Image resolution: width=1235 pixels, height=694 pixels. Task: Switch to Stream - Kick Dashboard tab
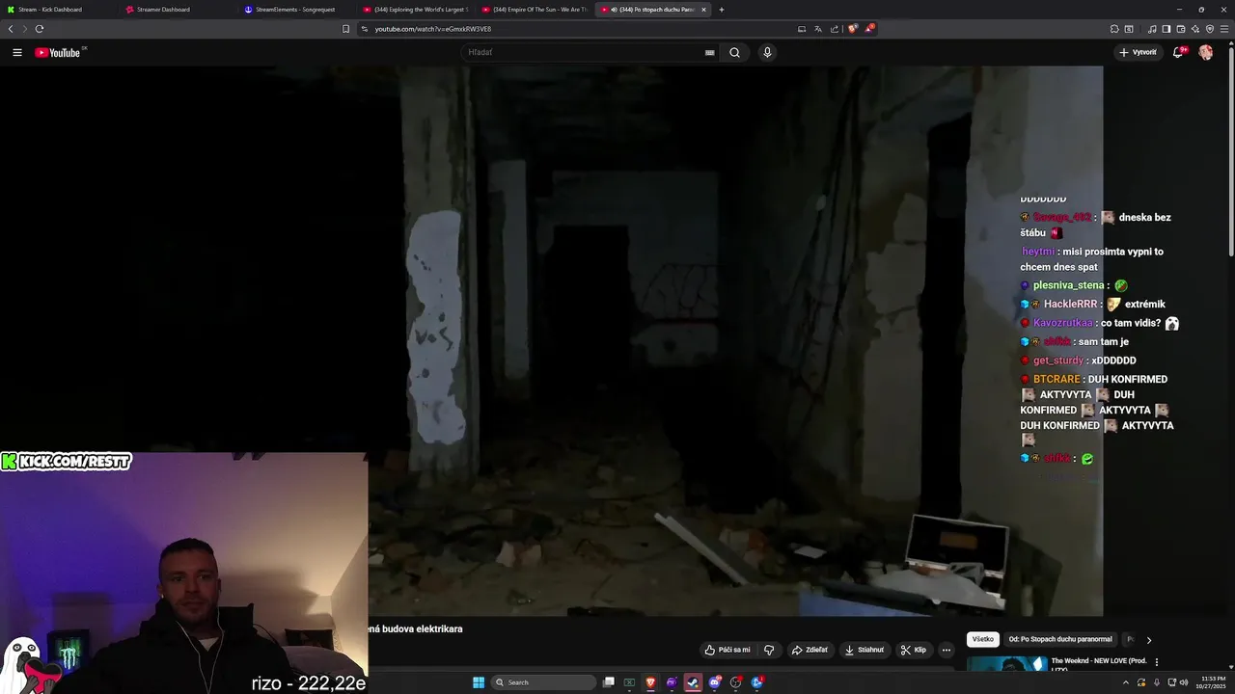point(58,10)
